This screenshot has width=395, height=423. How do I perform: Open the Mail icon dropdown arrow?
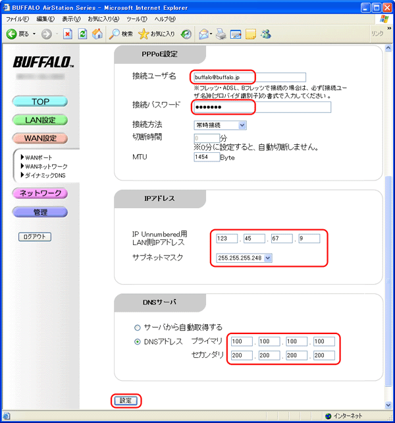tap(211, 34)
